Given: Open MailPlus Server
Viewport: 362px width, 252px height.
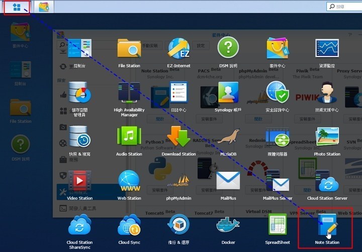Looking at the screenshot, I should tap(278, 182).
